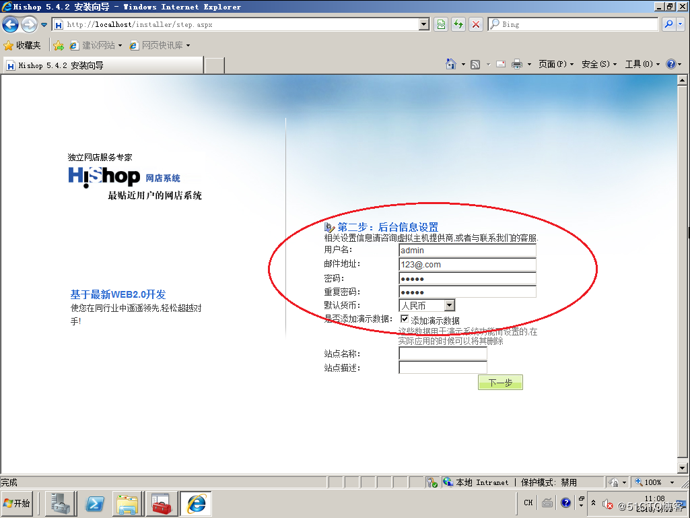Click 基于最新WEB2.0开发 heading link

pyautogui.click(x=118, y=294)
